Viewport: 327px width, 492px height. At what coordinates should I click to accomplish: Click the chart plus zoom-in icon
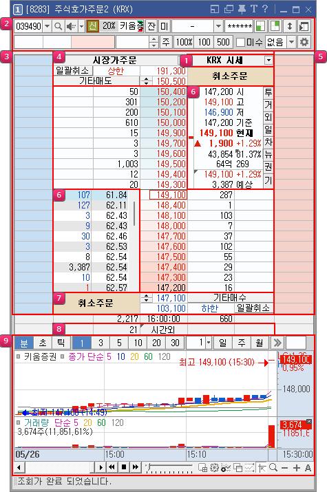point(297,468)
